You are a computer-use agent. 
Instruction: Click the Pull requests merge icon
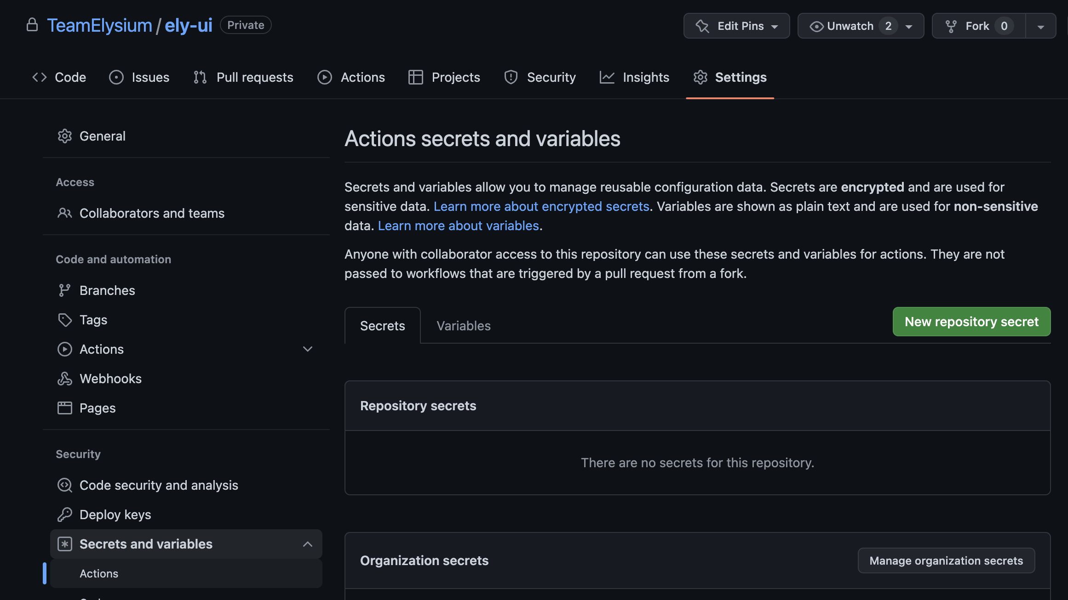coord(200,77)
